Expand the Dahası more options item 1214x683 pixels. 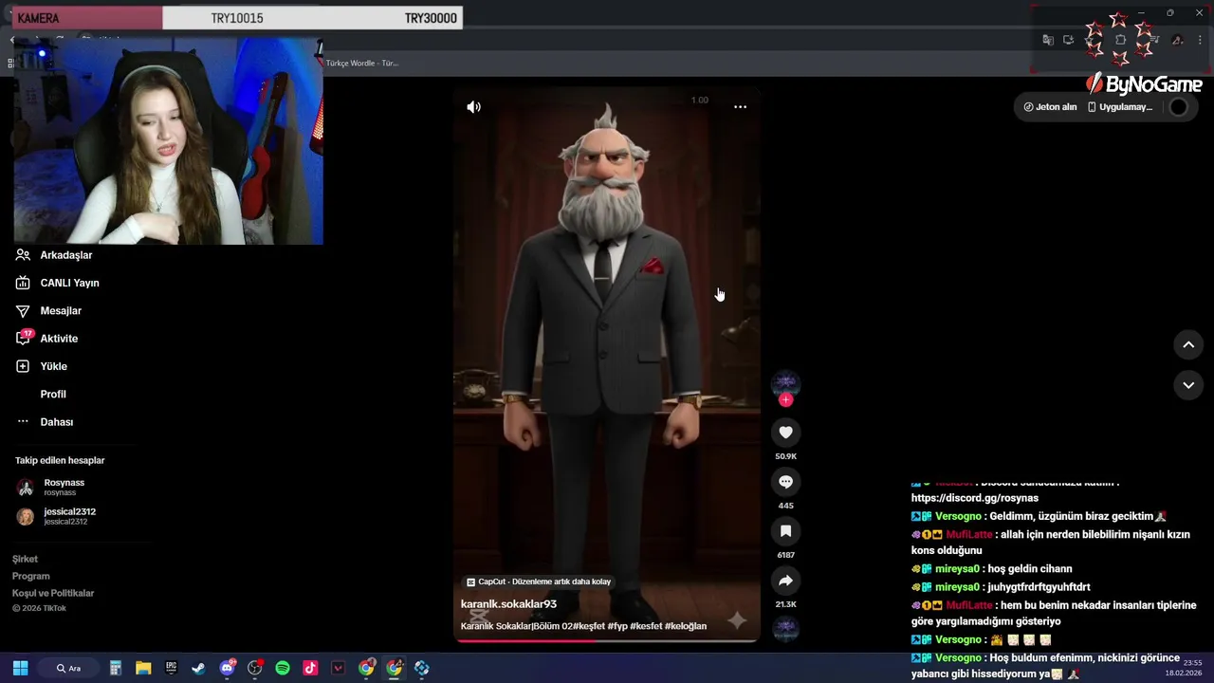(45, 422)
